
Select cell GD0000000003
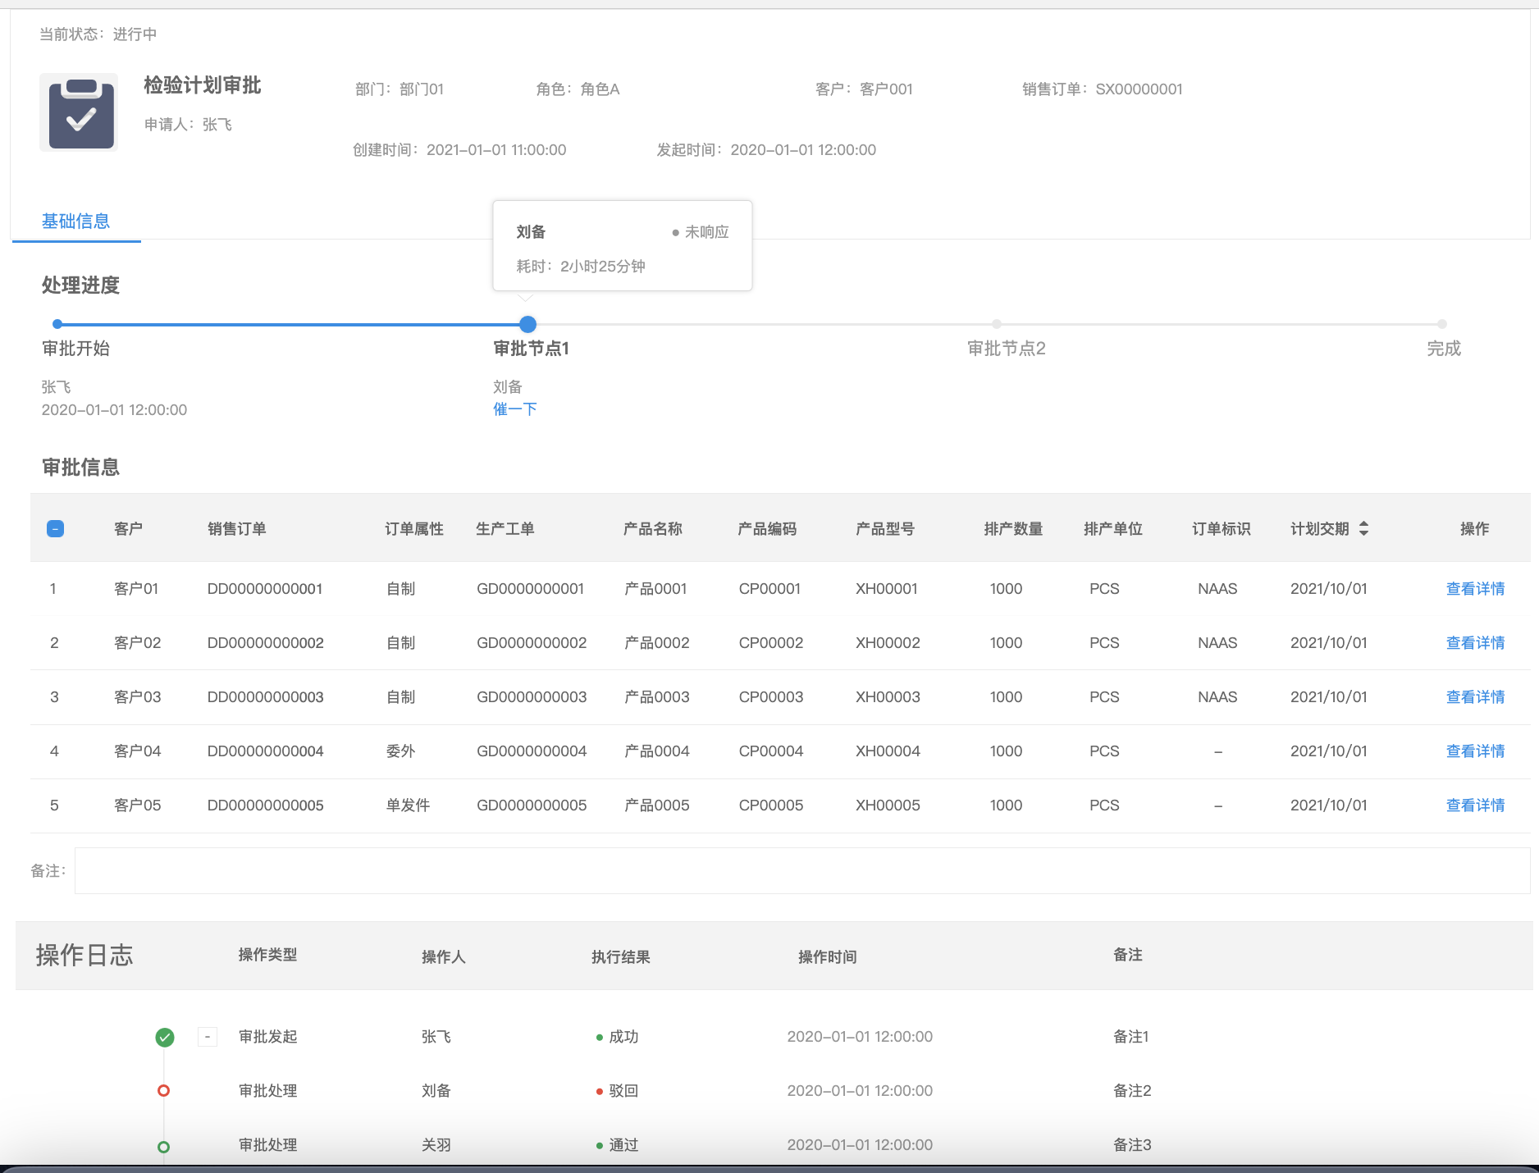pos(532,697)
